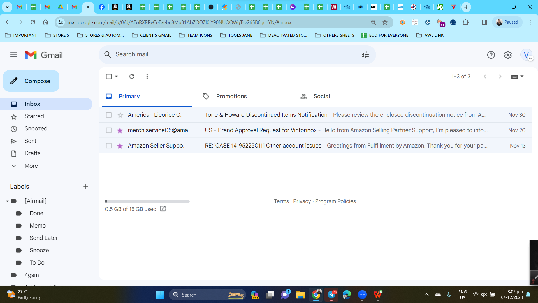Image resolution: width=538 pixels, height=303 pixels.
Task: Open Zoom from the taskbar
Action: pos(362,295)
